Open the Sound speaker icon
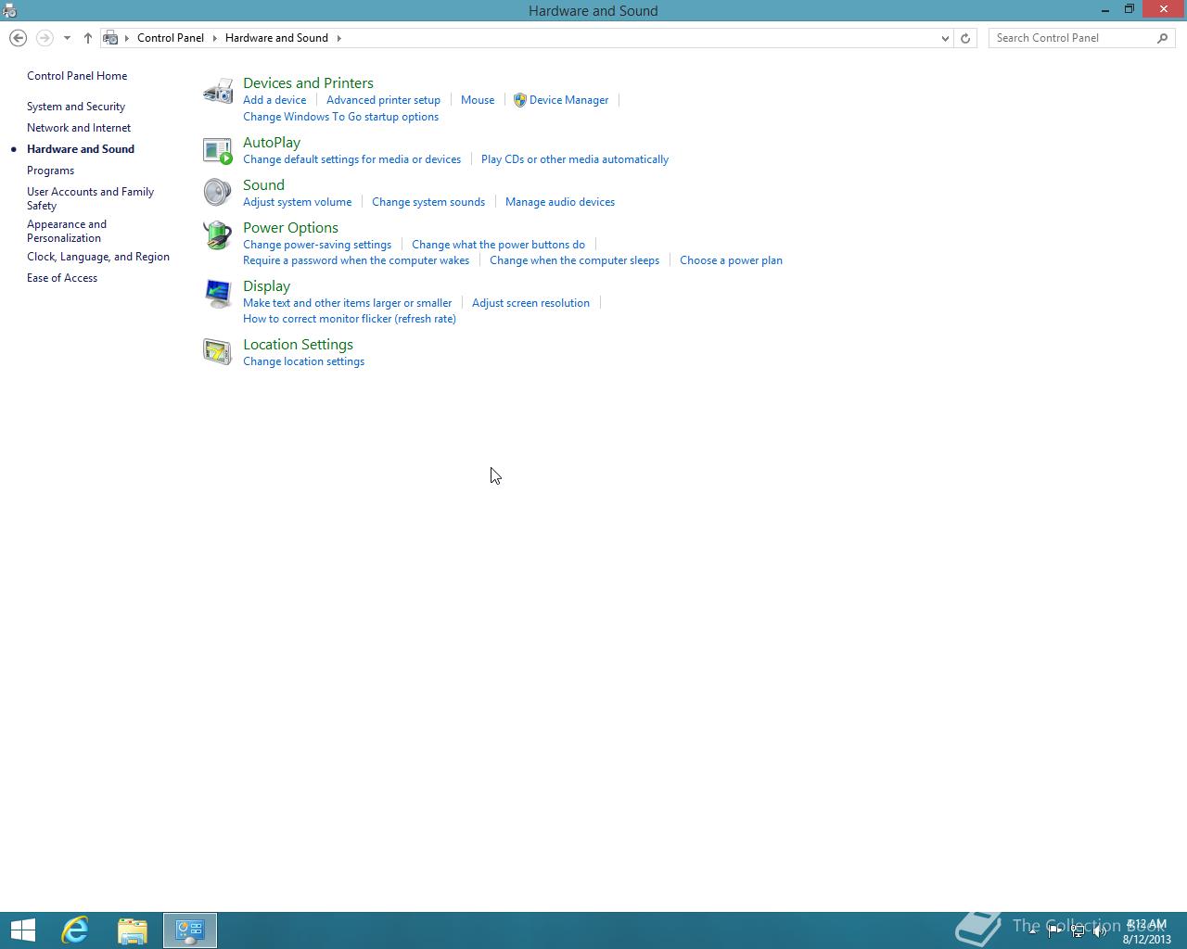Viewport: 1187px width, 949px height. click(218, 193)
